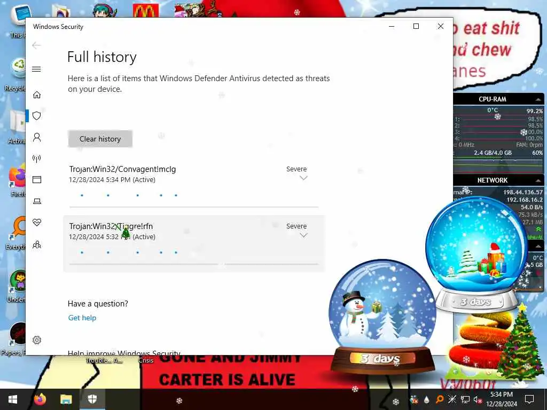Viewport: 547px width, 410px height.
Task: Open the Home page sidebar icon
Action: [37, 95]
